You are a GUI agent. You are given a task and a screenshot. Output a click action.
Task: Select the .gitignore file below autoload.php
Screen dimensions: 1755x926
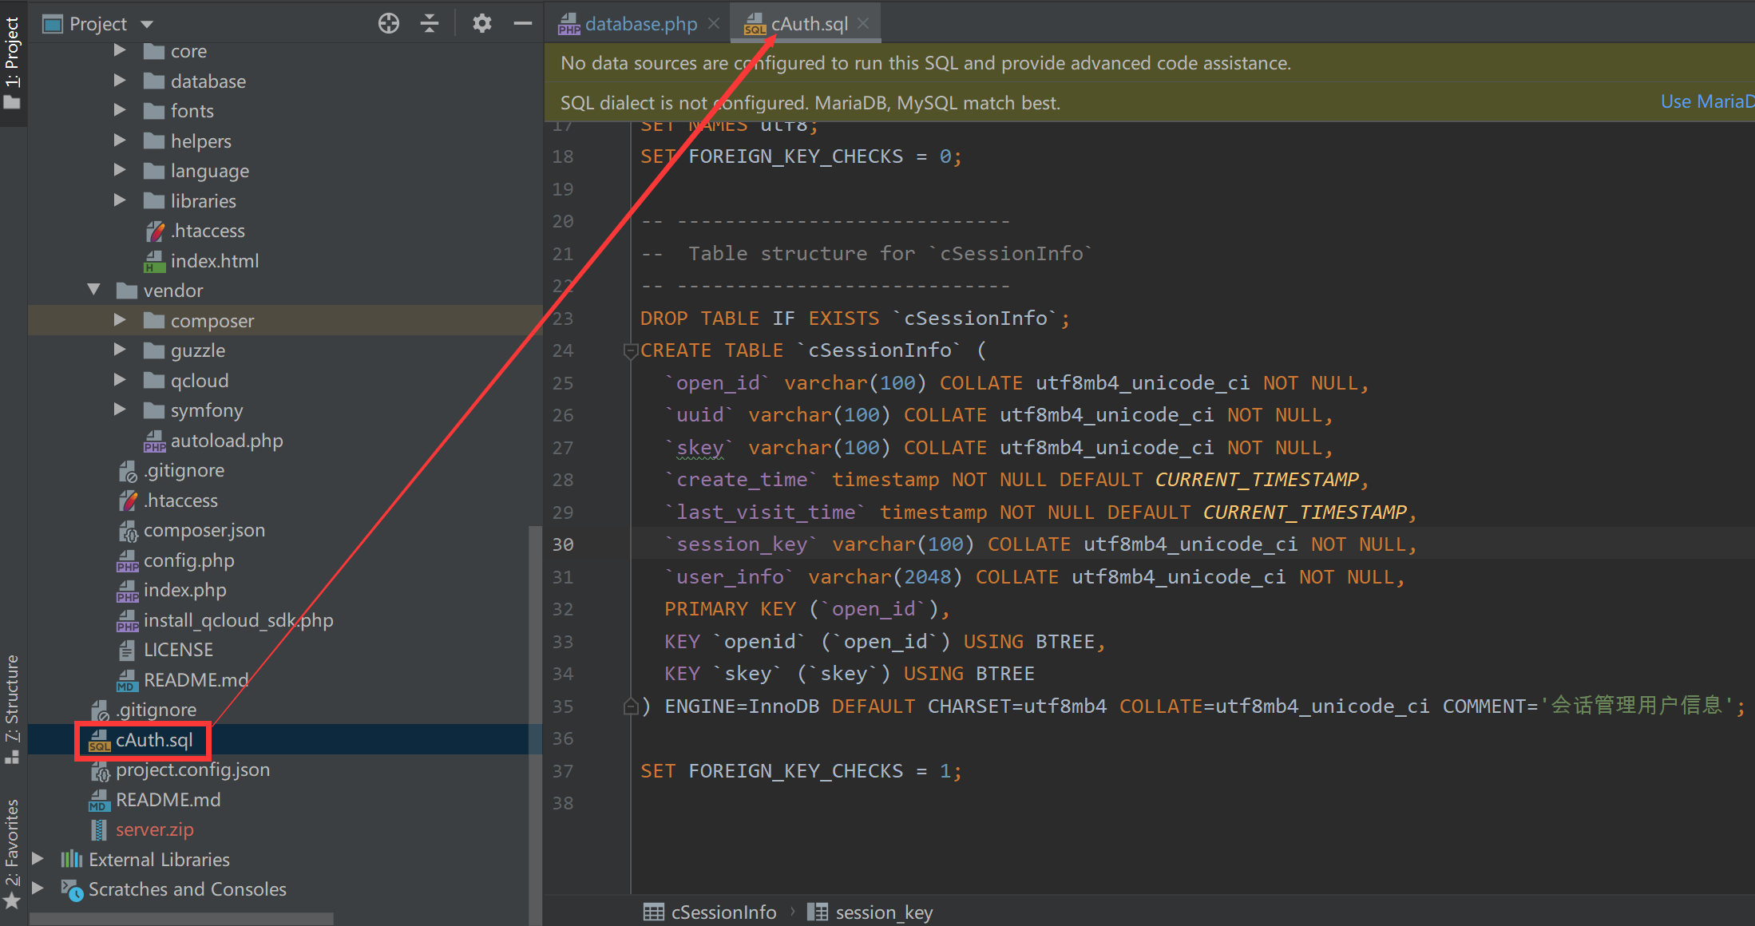(x=172, y=470)
